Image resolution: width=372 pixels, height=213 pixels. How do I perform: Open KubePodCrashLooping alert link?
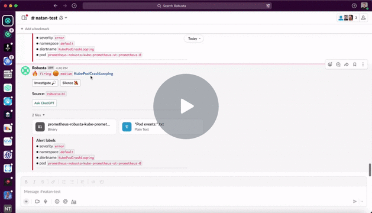pos(93,73)
